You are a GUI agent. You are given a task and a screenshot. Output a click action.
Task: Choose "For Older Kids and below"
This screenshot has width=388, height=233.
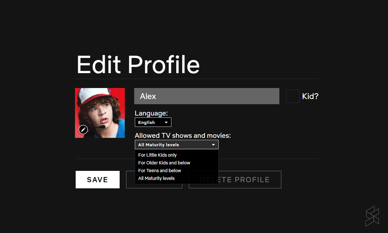164,163
